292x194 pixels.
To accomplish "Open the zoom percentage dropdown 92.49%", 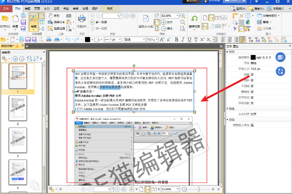I will point(176,16).
